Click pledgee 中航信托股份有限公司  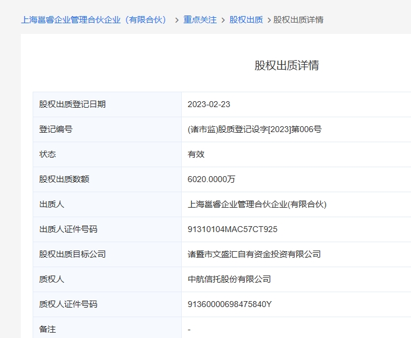[x=229, y=279]
